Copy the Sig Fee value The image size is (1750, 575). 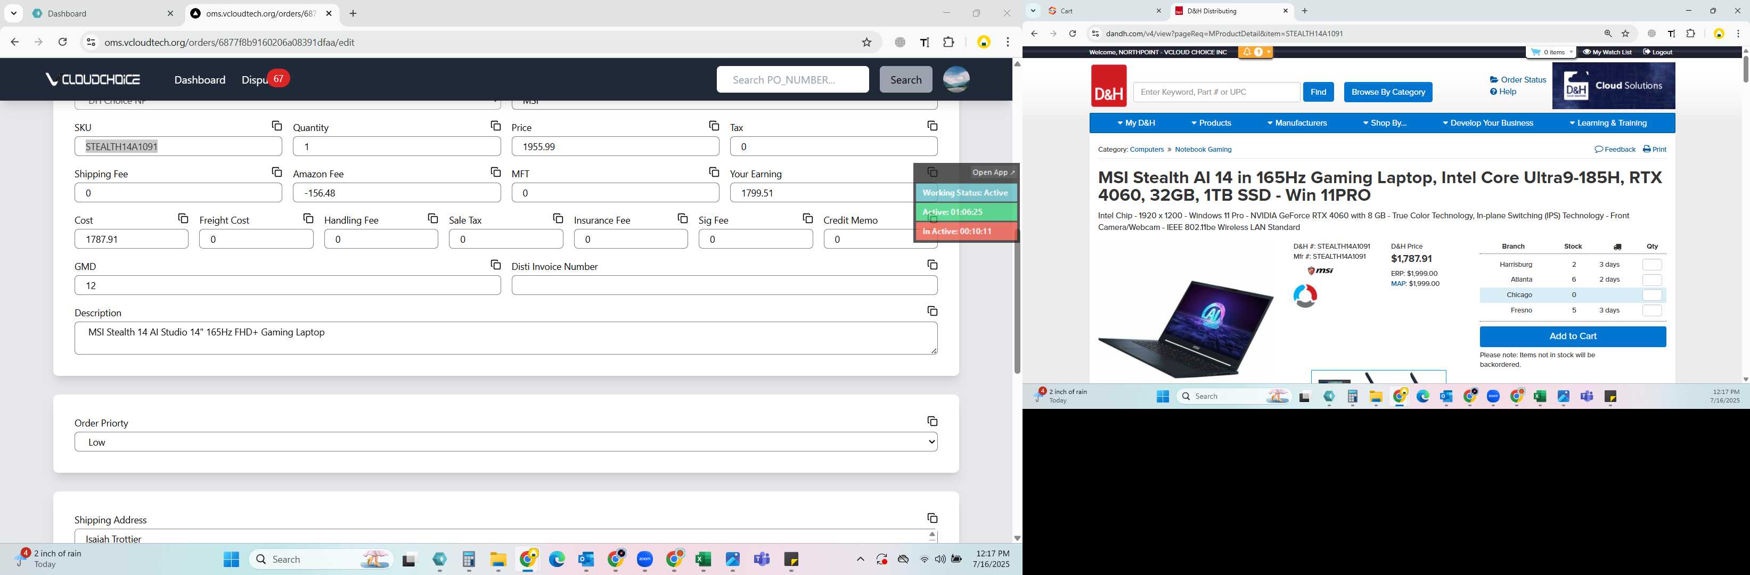tap(808, 219)
